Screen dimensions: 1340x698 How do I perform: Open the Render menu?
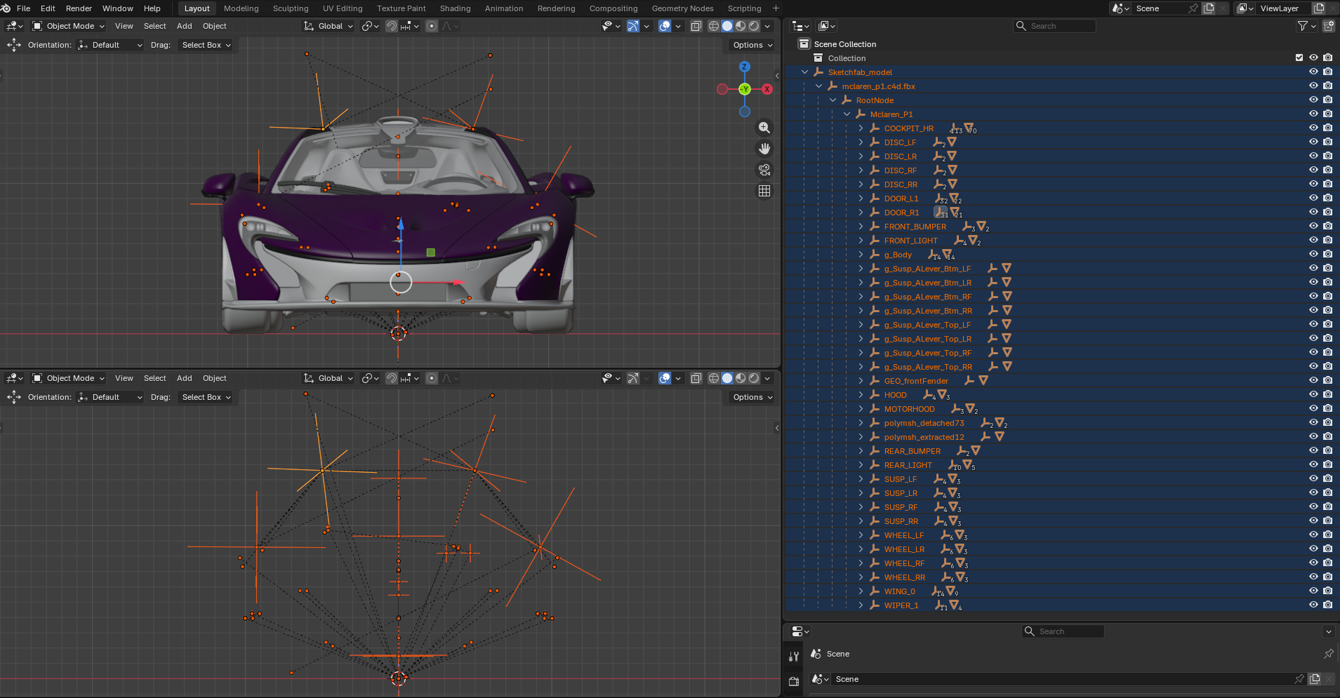tap(79, 8)
